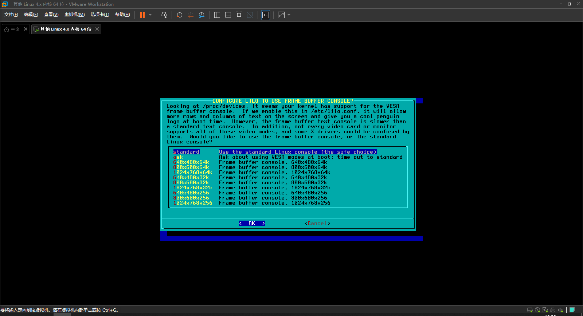
Task: Close the 主页 tab
Action: pos(26,29)
